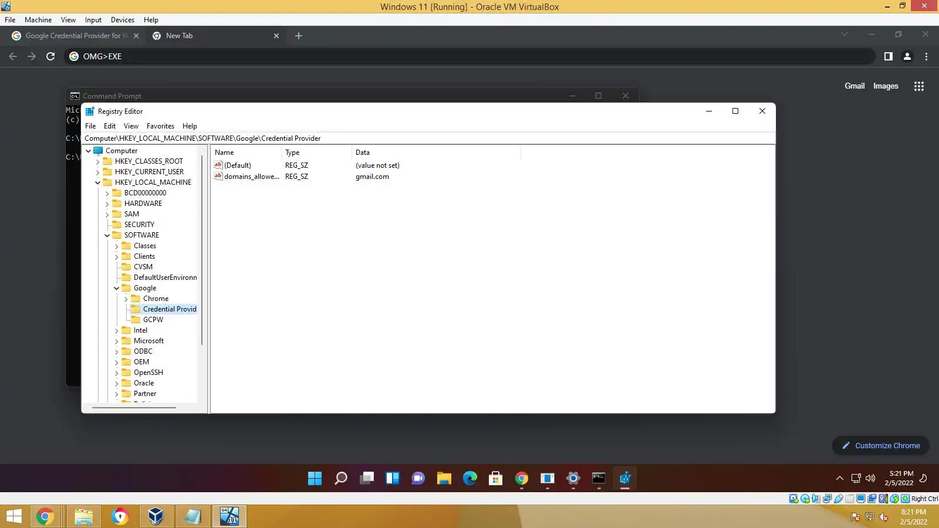Collapse the SOFTWARE key
Screen dimensions: 939x528
coord(107,235)
